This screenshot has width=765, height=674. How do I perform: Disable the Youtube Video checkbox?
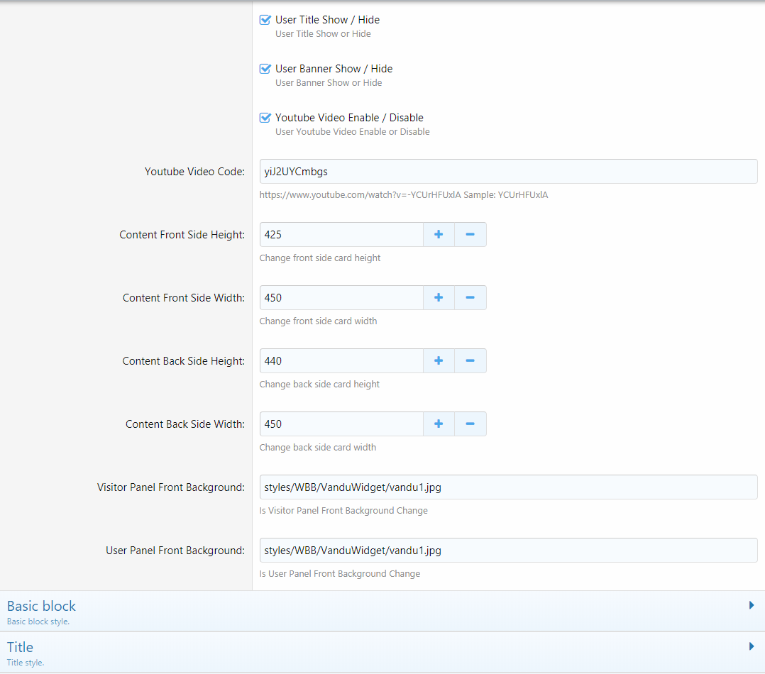265,118
